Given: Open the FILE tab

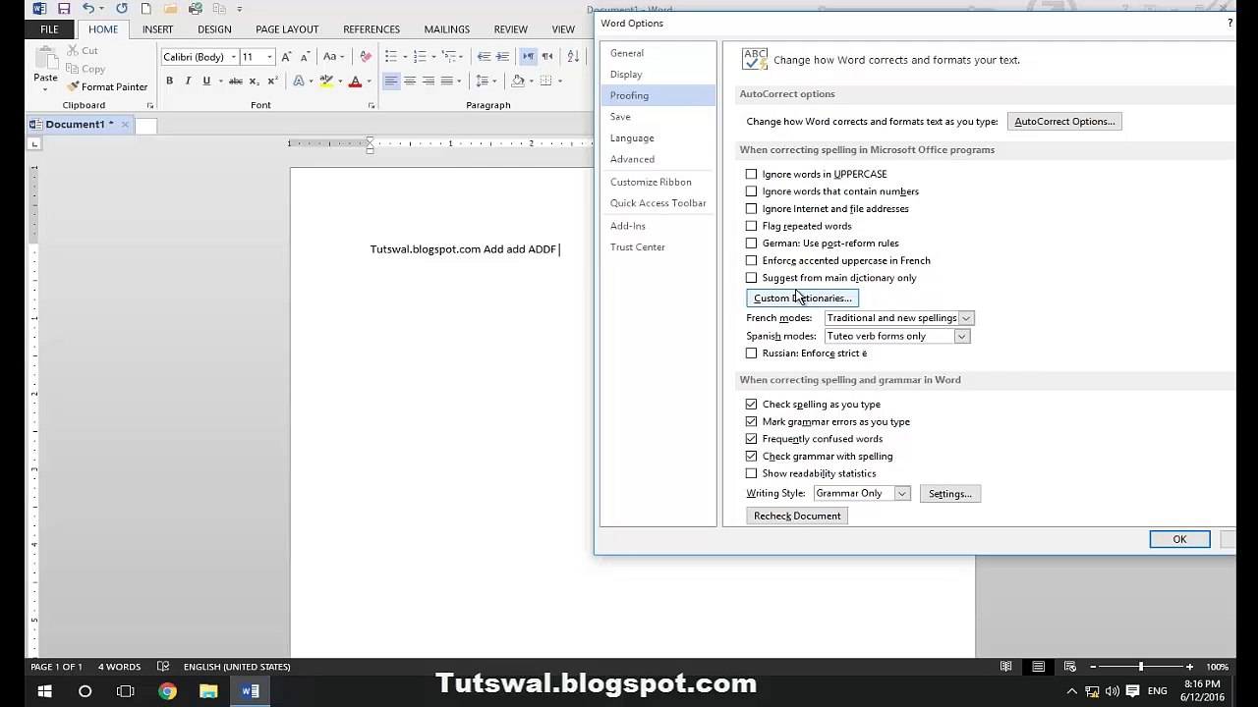Looking at the screenshot, I should pos(49,29).
